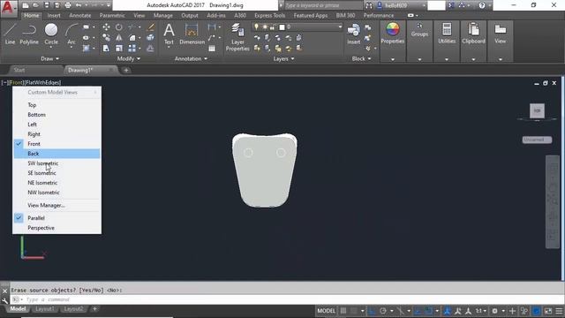Choose Back view from menu
This screenshot has height=318, width=565.
point(56,154)
